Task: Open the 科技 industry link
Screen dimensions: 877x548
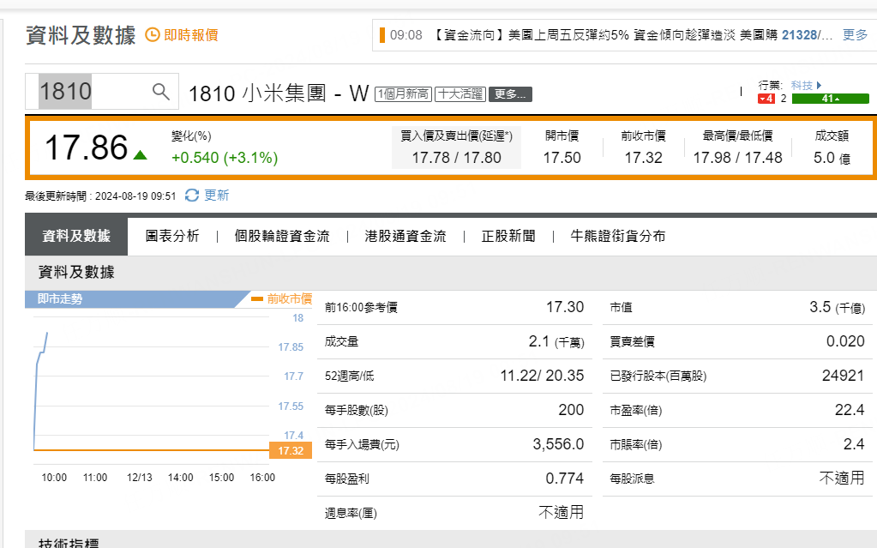Action: click(802, 85)
